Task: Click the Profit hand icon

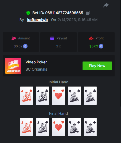Action: 91,38
